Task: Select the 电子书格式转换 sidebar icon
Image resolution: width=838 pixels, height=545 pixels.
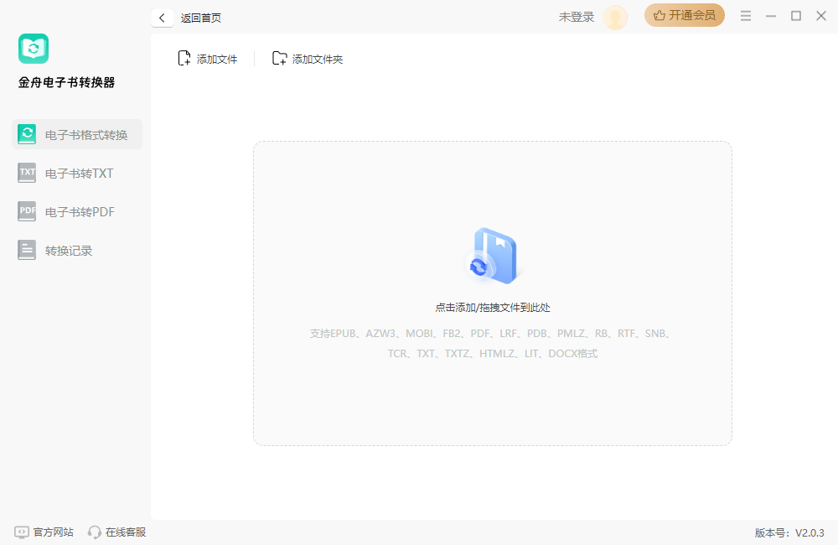Action: [26, 134]
